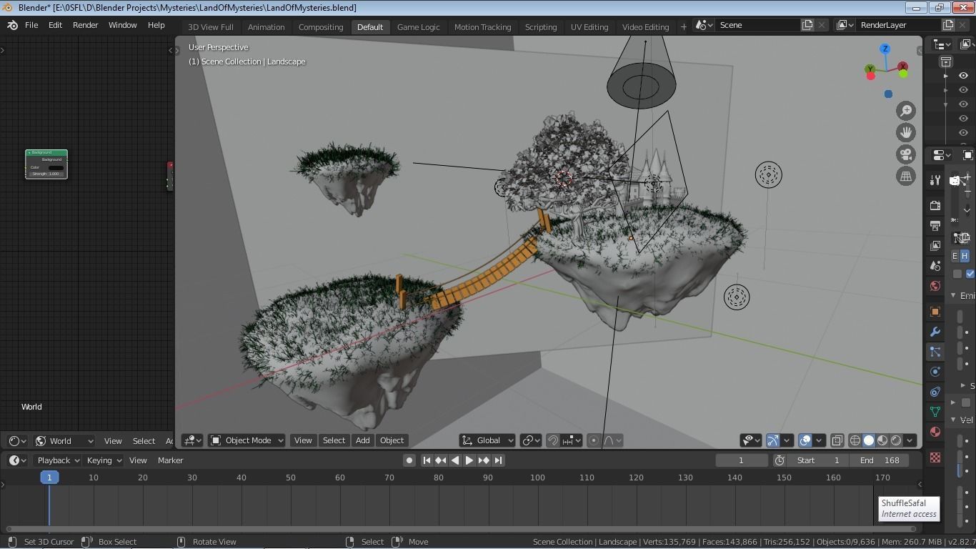Open the viewport shading options dropdown arrow
Viewport: 976px width, 549px height.
(x=910, y=440)
